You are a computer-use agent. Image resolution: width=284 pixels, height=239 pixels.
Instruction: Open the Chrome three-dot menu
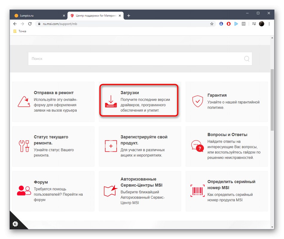point(269,24)
